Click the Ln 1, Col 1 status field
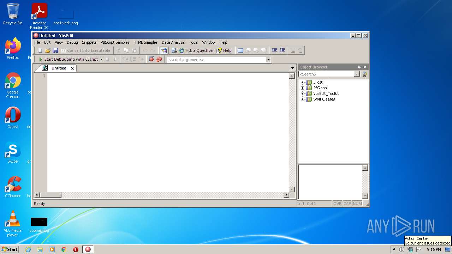This screenshot has width=452, height=254. point(314,204)
